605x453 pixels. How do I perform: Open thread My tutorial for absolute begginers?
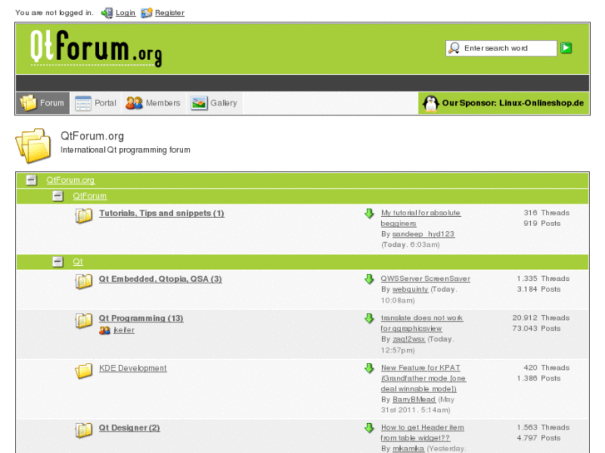tap(420, 219)
